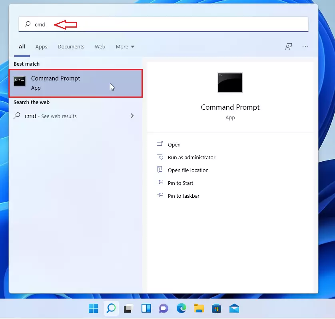The width and height of the screenshot is (335, 319).
Task: Switch to the Apps tab
Action: (x=41, y=47)
